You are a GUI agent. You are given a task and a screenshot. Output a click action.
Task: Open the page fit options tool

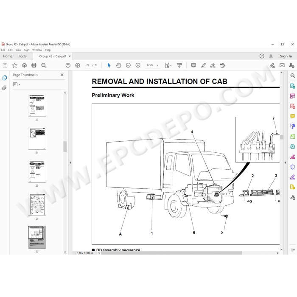(168, 65)
